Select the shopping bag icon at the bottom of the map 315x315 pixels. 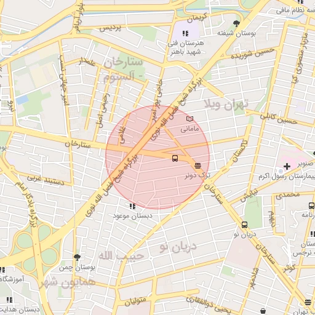[x=263, y=311]
